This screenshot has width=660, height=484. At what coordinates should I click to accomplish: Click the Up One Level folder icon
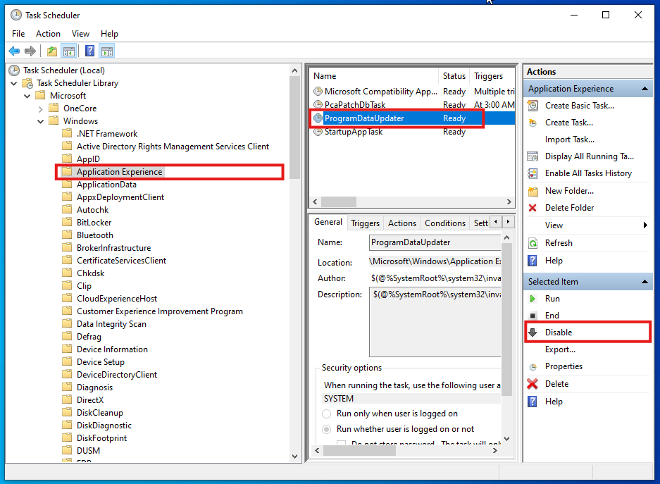(52, 51)
